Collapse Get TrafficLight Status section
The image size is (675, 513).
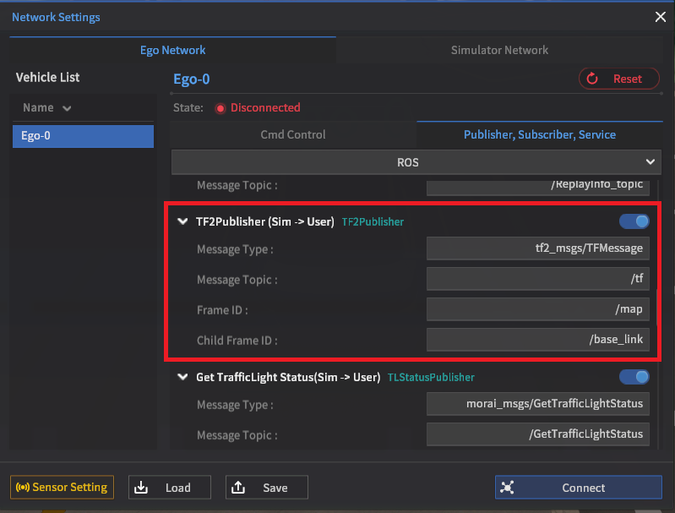coord(182,377)
